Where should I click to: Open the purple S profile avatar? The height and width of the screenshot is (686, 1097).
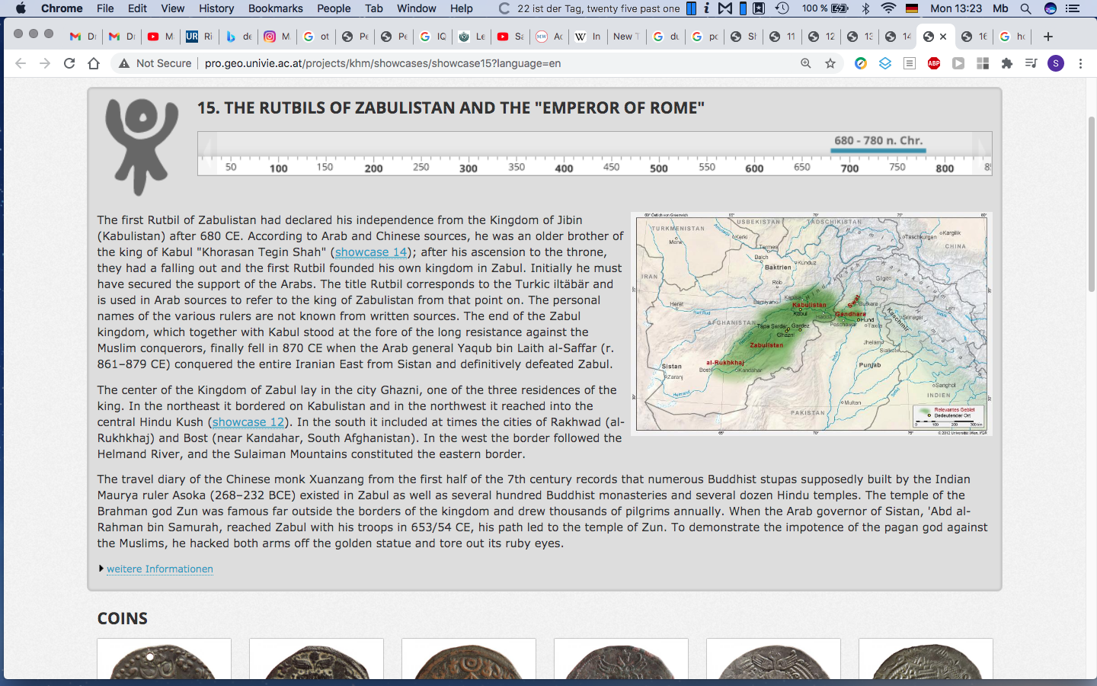(1056, 63)
